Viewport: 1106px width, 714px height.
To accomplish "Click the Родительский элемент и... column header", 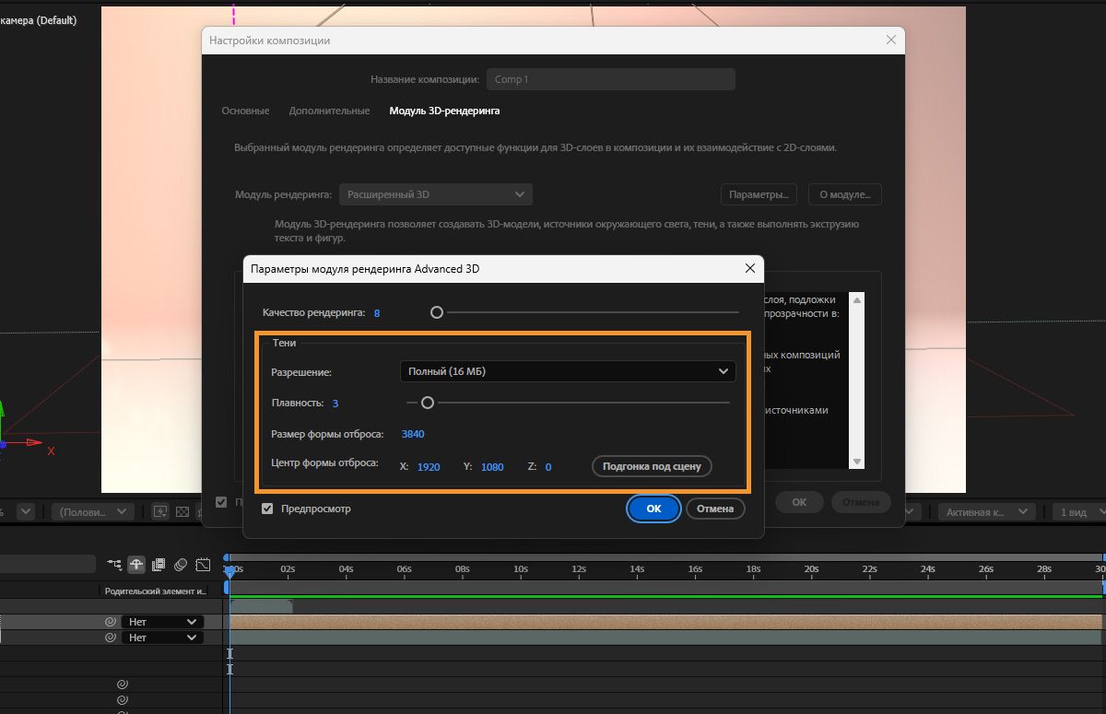I will click(x=156, y=591).
